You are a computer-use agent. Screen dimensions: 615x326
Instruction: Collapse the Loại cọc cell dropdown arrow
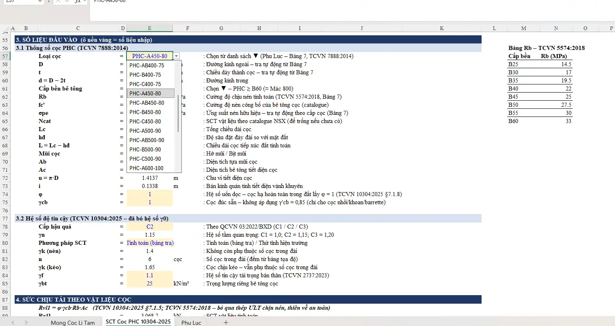(176, 56)
